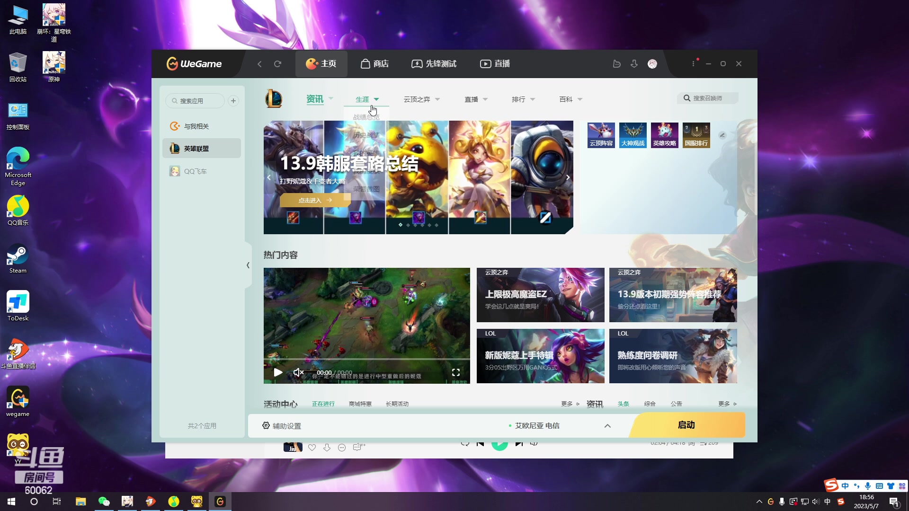This screenshot has height=511, width=909.
Task: Open 13.9版本初期强势阵容推荐 card
Action: tap(673, 295)
